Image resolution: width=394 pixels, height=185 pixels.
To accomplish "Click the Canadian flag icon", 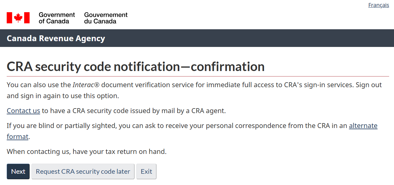I will coord(18,18).
